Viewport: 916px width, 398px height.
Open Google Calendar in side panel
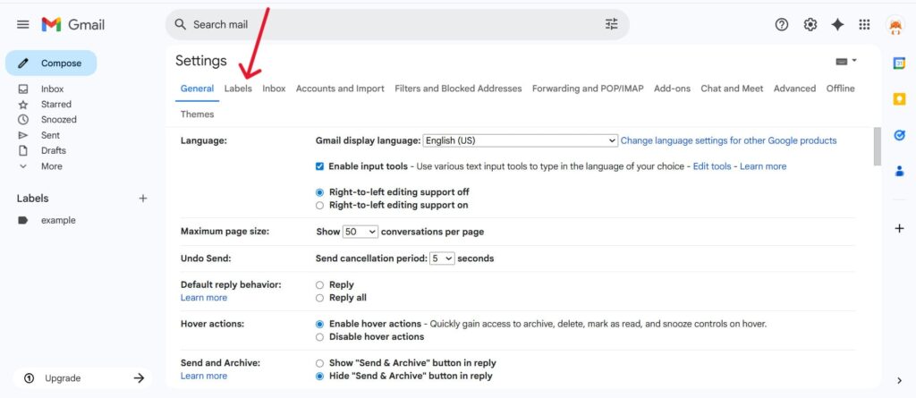pos(899,63)
